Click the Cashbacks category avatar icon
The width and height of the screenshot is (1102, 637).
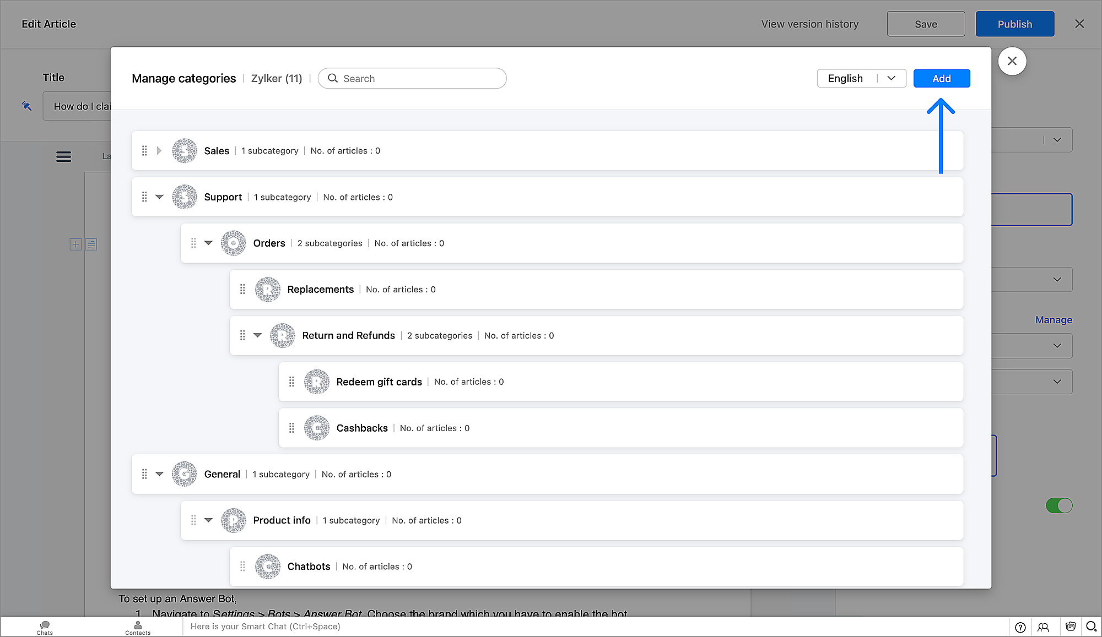(x=317, y=428)
